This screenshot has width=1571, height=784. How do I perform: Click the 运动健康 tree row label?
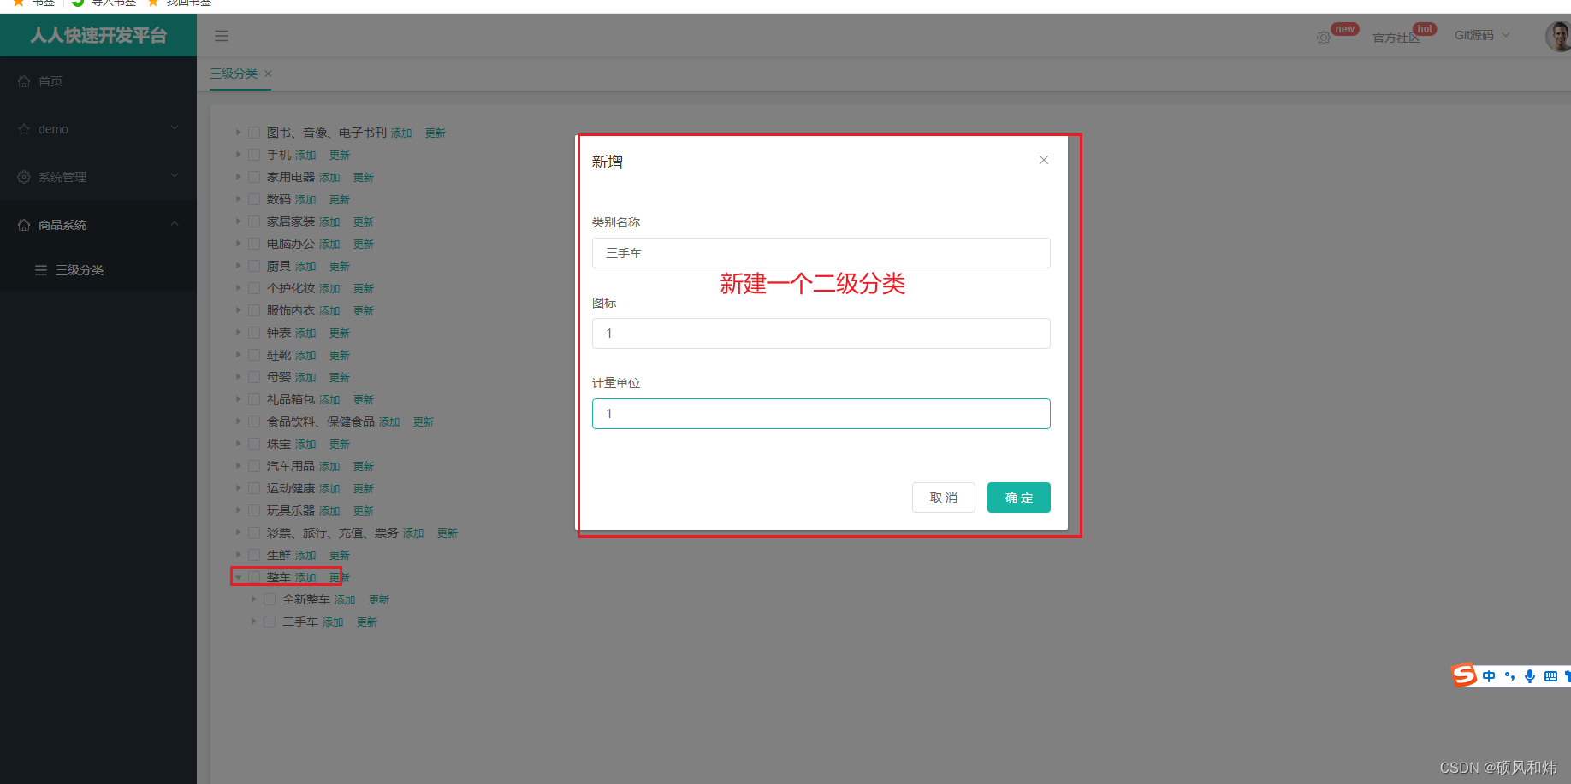click(291, 488)
